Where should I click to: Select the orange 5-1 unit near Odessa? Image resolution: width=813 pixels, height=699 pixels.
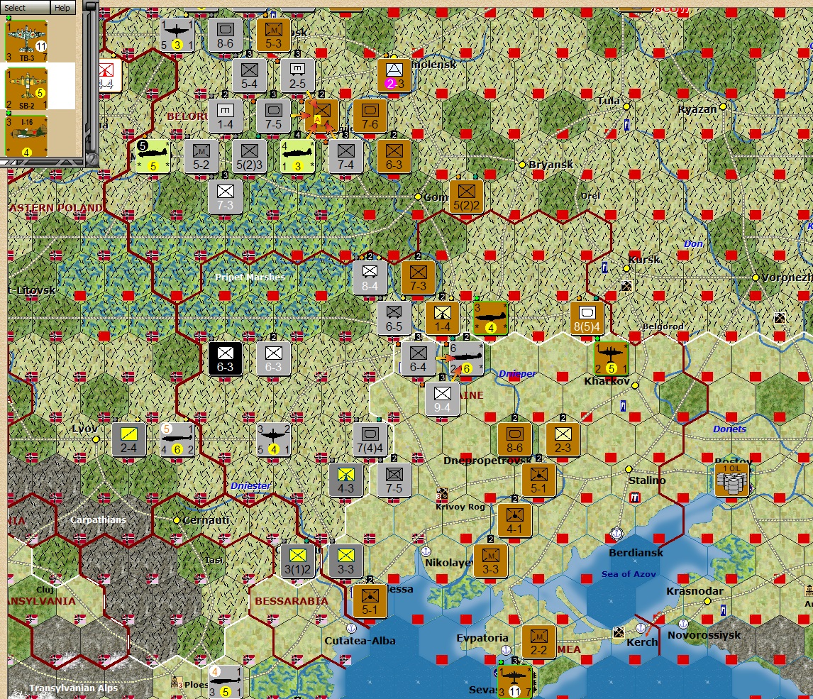370,600
